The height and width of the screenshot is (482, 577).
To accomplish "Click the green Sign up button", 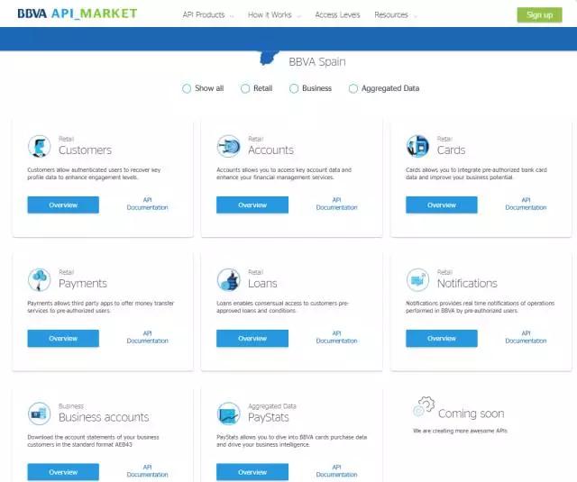I will (x=539, y=15).
